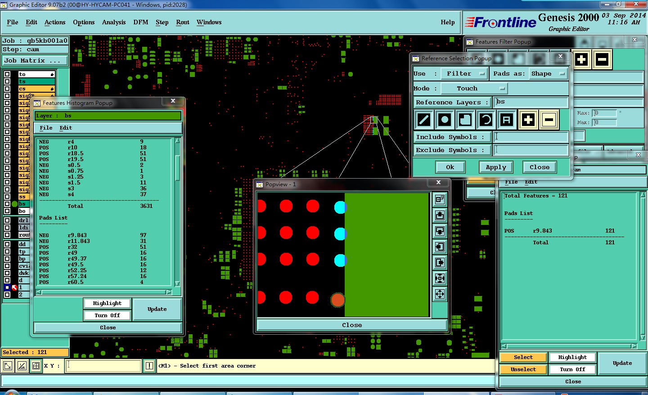Toggle checkbox for layer drl
648x395 pixels.
click(x=7, y=220)
